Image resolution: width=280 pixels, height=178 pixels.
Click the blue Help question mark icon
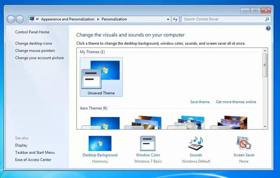[x=268, y=28]
